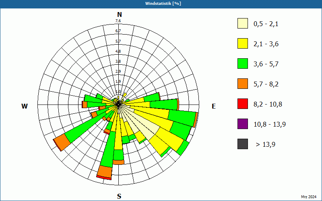Click the radial axis value 3,8
The width and height of the screenshot is (322, 201).
[118, 61]
